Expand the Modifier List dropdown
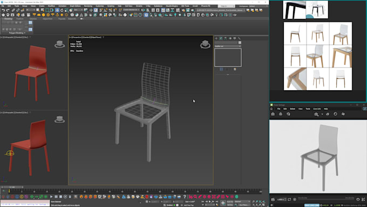This screenshot has height=207, width=367. 228,46
